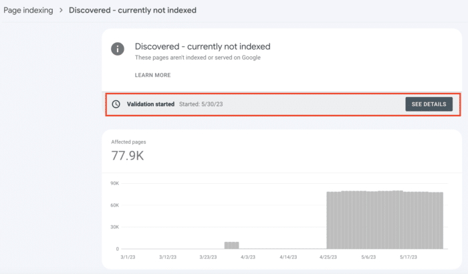Click the Started: 5/30/23 date text
Viewport: 468px width, 274px height.
click(201, 104)
